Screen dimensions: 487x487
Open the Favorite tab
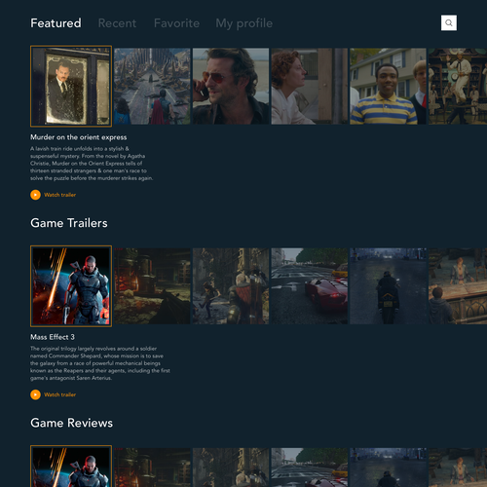[x=176, y=23]
